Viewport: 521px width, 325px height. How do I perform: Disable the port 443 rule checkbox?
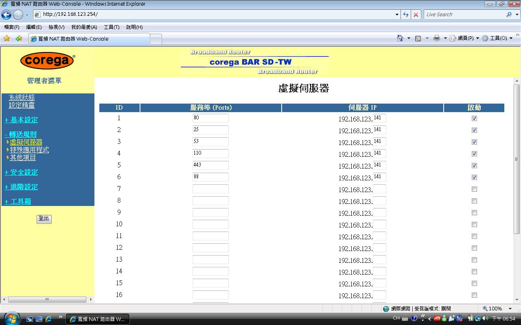tap(474, 166)
